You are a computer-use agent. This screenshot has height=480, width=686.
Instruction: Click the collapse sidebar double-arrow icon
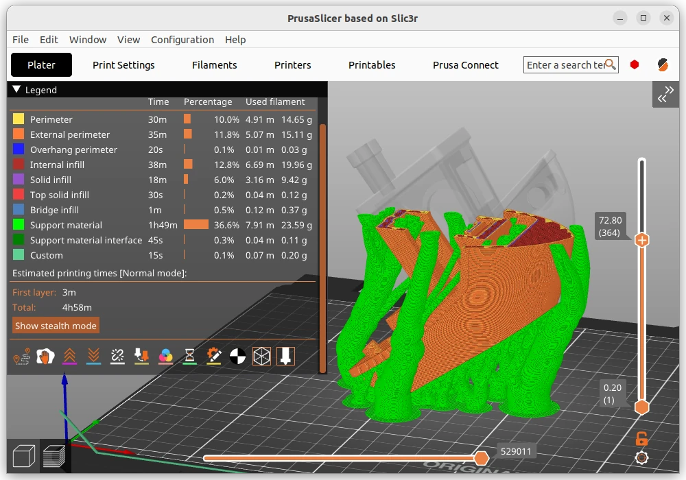[x=665, y=95]
